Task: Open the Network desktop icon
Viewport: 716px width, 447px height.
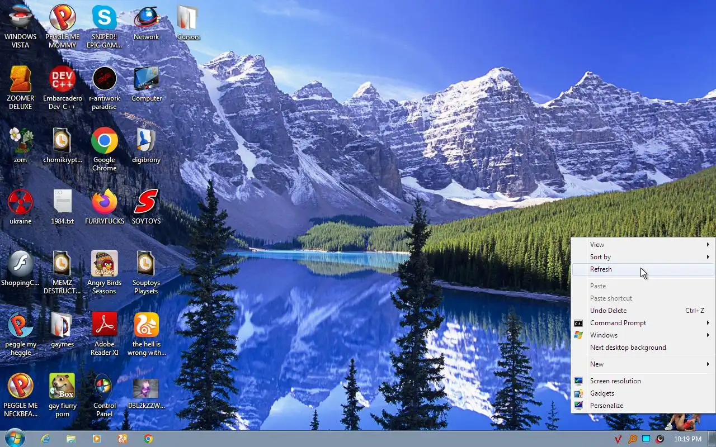Action: [146, 22]
